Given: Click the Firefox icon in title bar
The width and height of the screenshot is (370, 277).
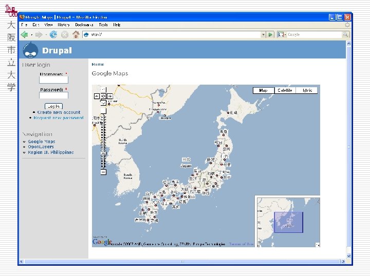Looking at the screenshot, I should tap(23, 17).
